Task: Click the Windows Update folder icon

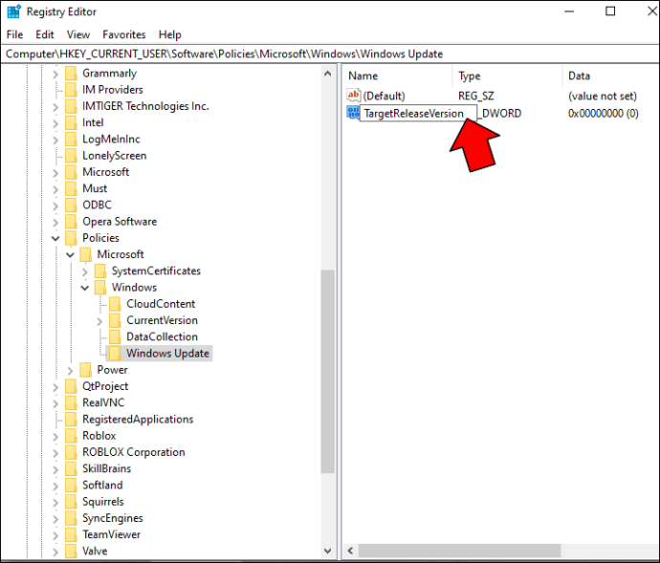Action: pyautogui.click(x=115, y=353)
